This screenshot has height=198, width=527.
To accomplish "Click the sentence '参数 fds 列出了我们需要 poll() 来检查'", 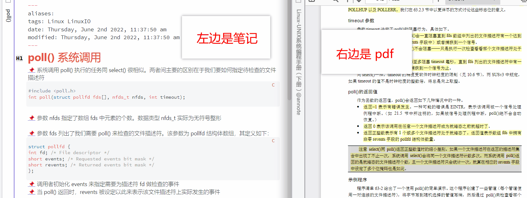I will point(153,133).
